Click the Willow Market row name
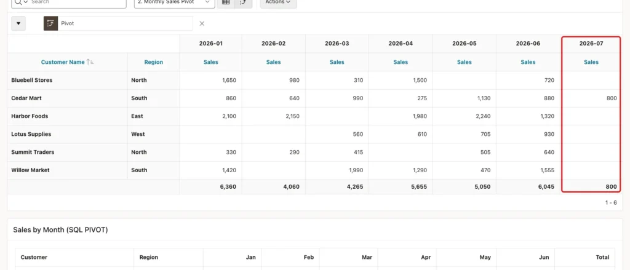 click(x=31, y=170)
